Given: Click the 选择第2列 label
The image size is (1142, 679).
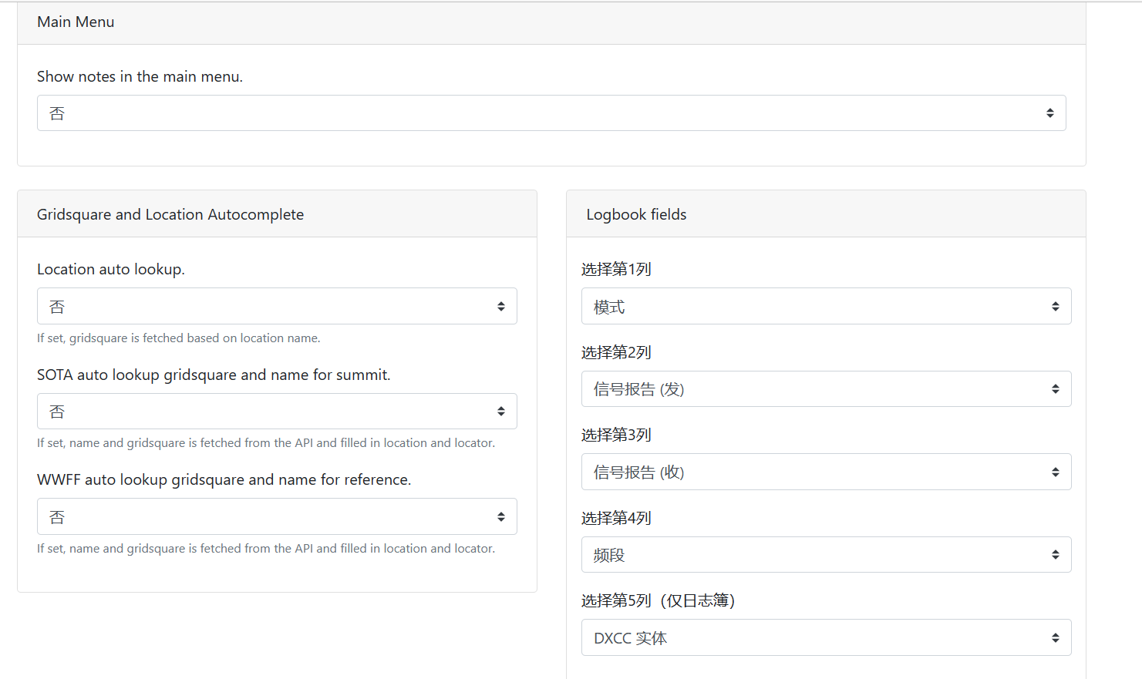Looking at the screenshot, I should (616, 352).
